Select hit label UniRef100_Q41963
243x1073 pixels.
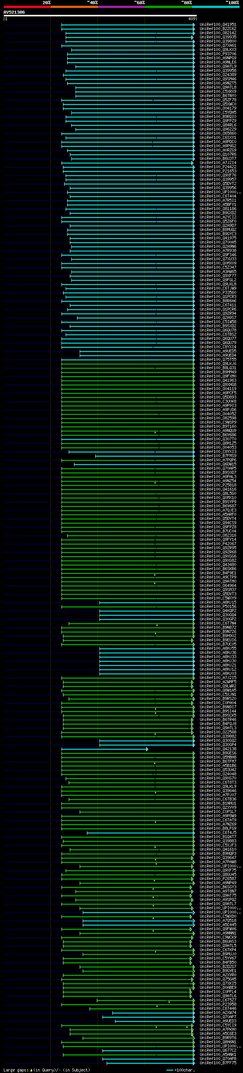[x=218, y=380]
